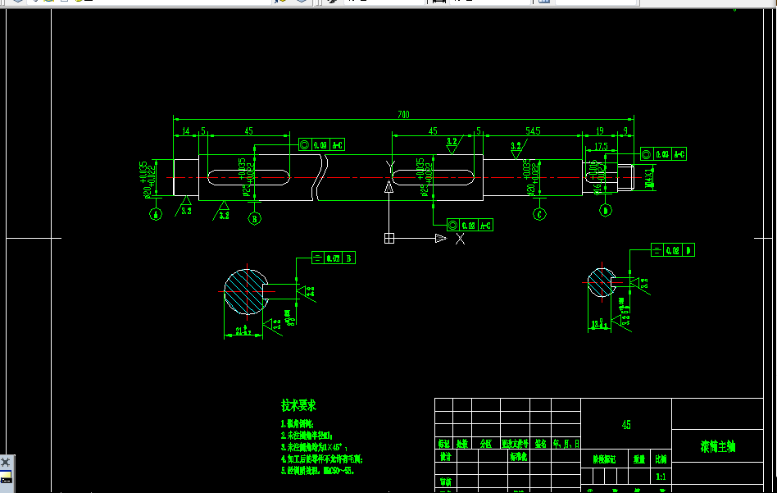Screen dimensions: 777x493
Task: Click the 签名 cell in the title block
Action: coord(540,444)
